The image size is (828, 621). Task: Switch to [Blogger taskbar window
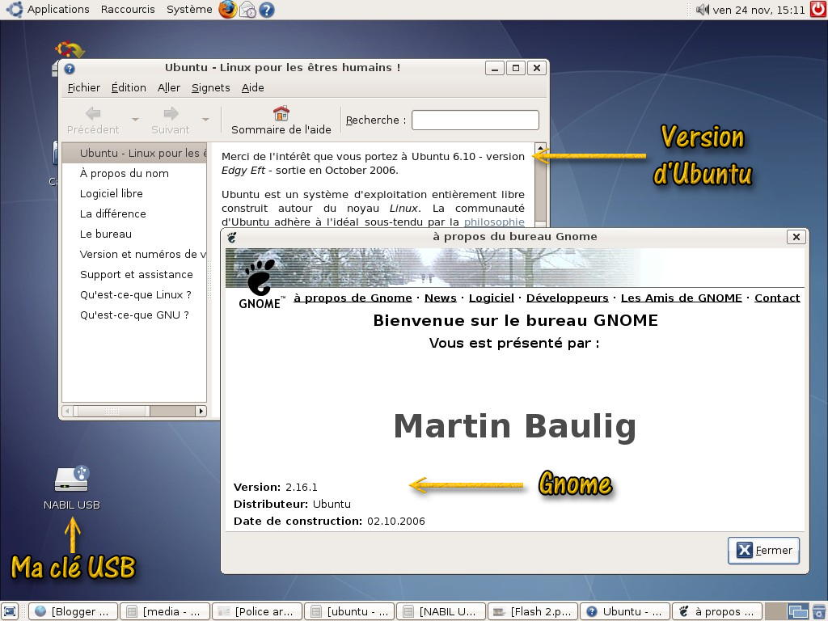pyautogui.click(x=73, y=611)
